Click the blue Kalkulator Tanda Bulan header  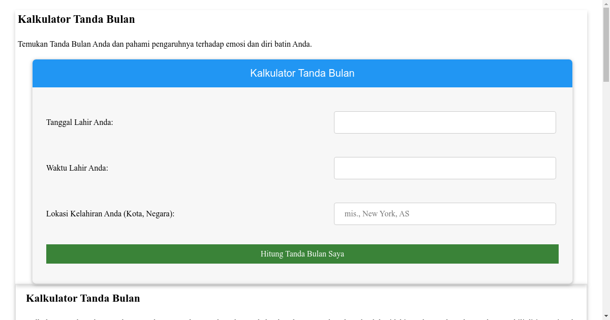pos(302,73)
